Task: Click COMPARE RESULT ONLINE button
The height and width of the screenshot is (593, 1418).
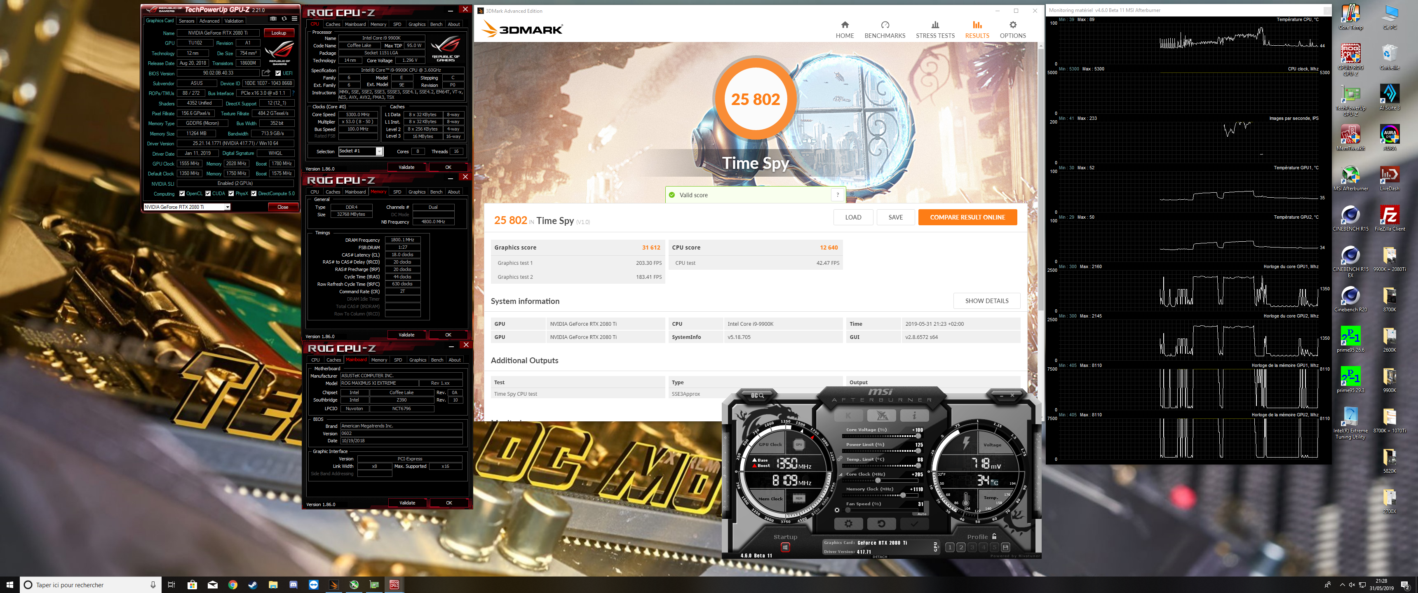Action: (x=967, y=217)
